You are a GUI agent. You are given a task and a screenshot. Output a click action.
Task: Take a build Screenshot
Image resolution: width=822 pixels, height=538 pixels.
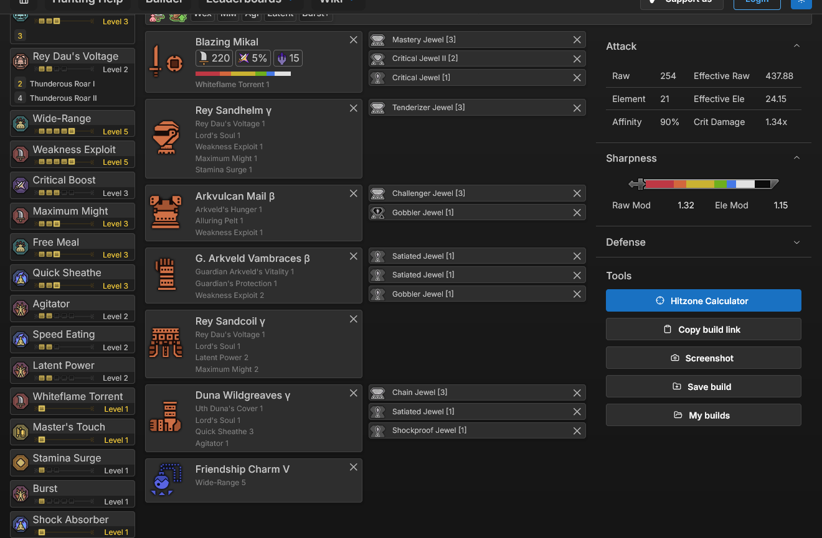[704, 358]
